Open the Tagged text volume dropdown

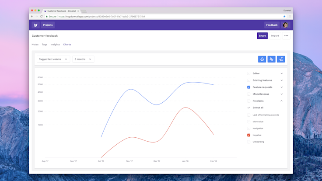tap(53, 59)
